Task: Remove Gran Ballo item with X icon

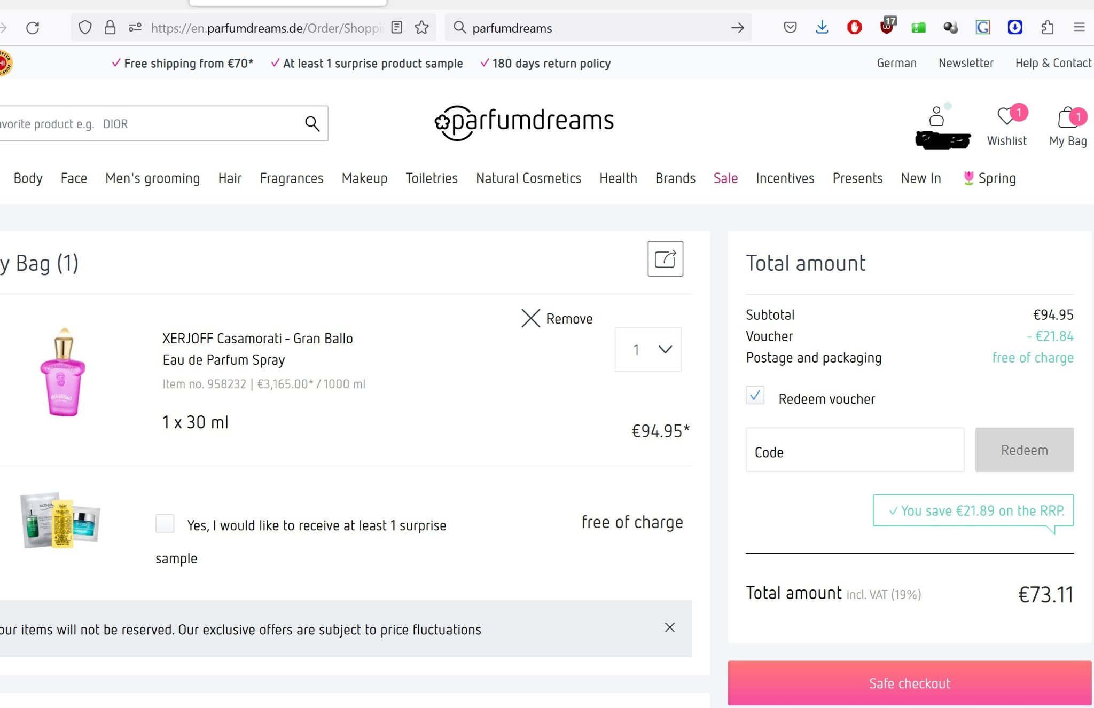Action: tap(531, 318)
